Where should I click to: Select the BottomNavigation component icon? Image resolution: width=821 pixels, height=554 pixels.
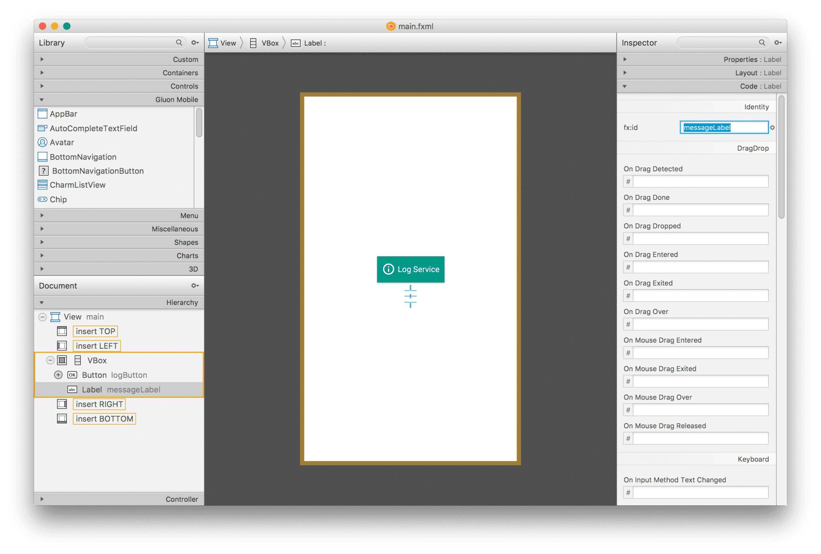tap(42, 157)
